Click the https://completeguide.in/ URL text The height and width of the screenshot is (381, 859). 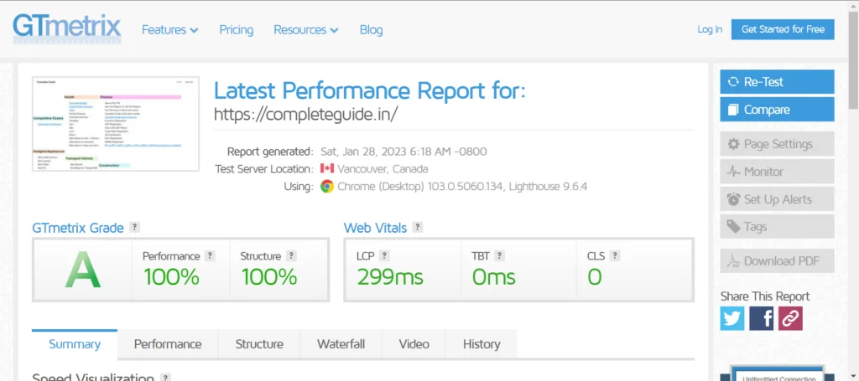click(305, 115)
